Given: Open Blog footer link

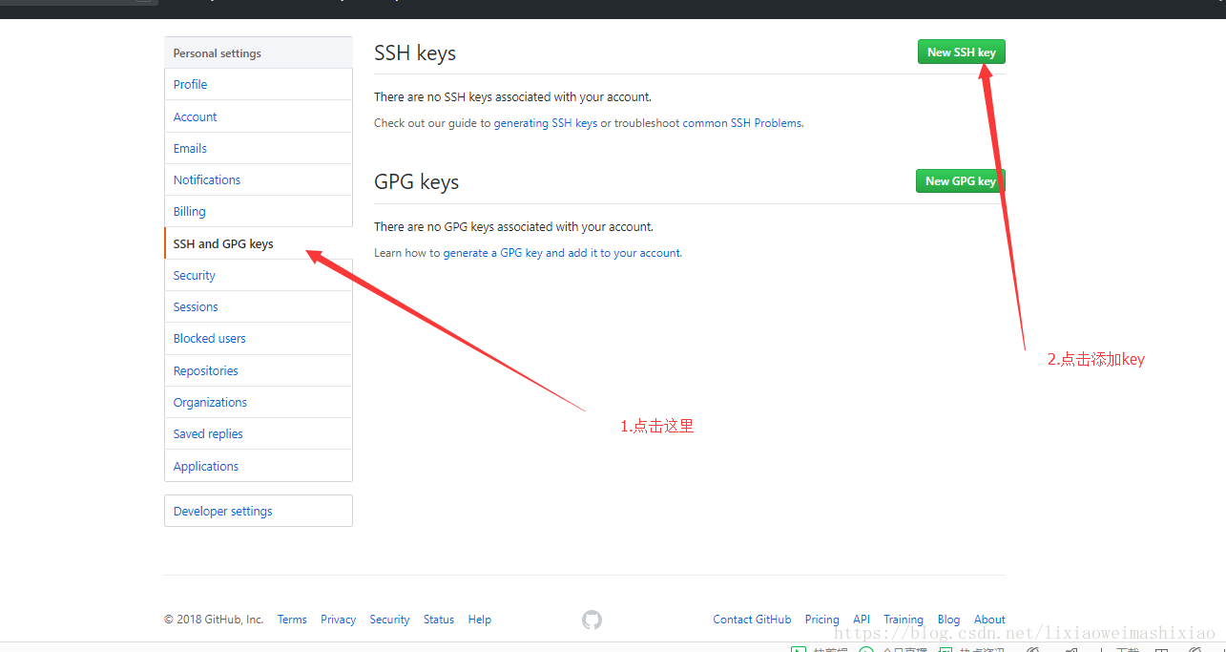Looking at the screenshot, I should 948,620.
